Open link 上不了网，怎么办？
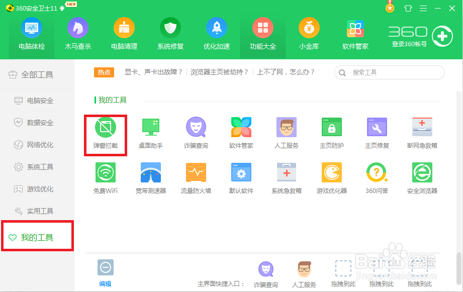 [x=286, y=72]
